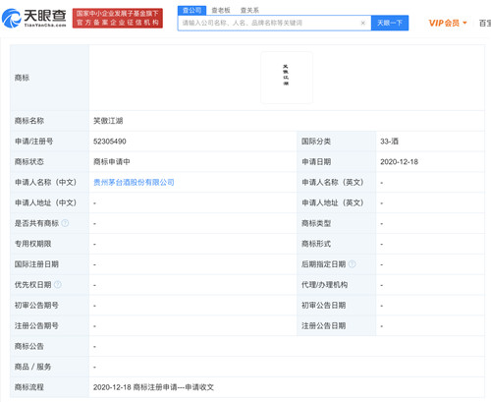Click the 商品 / 服务 label cell
491x402 pixels.
[49, 367]
